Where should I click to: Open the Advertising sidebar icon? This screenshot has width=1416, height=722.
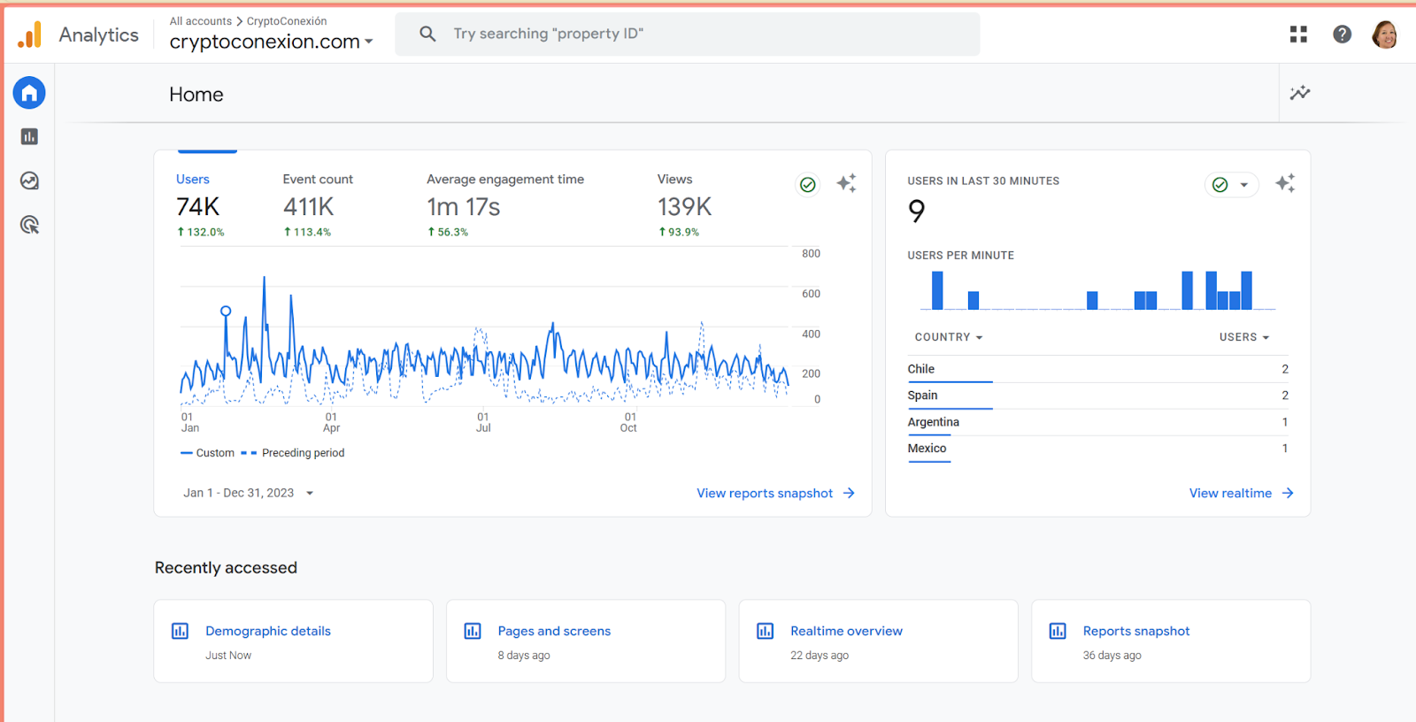point(29,225)
